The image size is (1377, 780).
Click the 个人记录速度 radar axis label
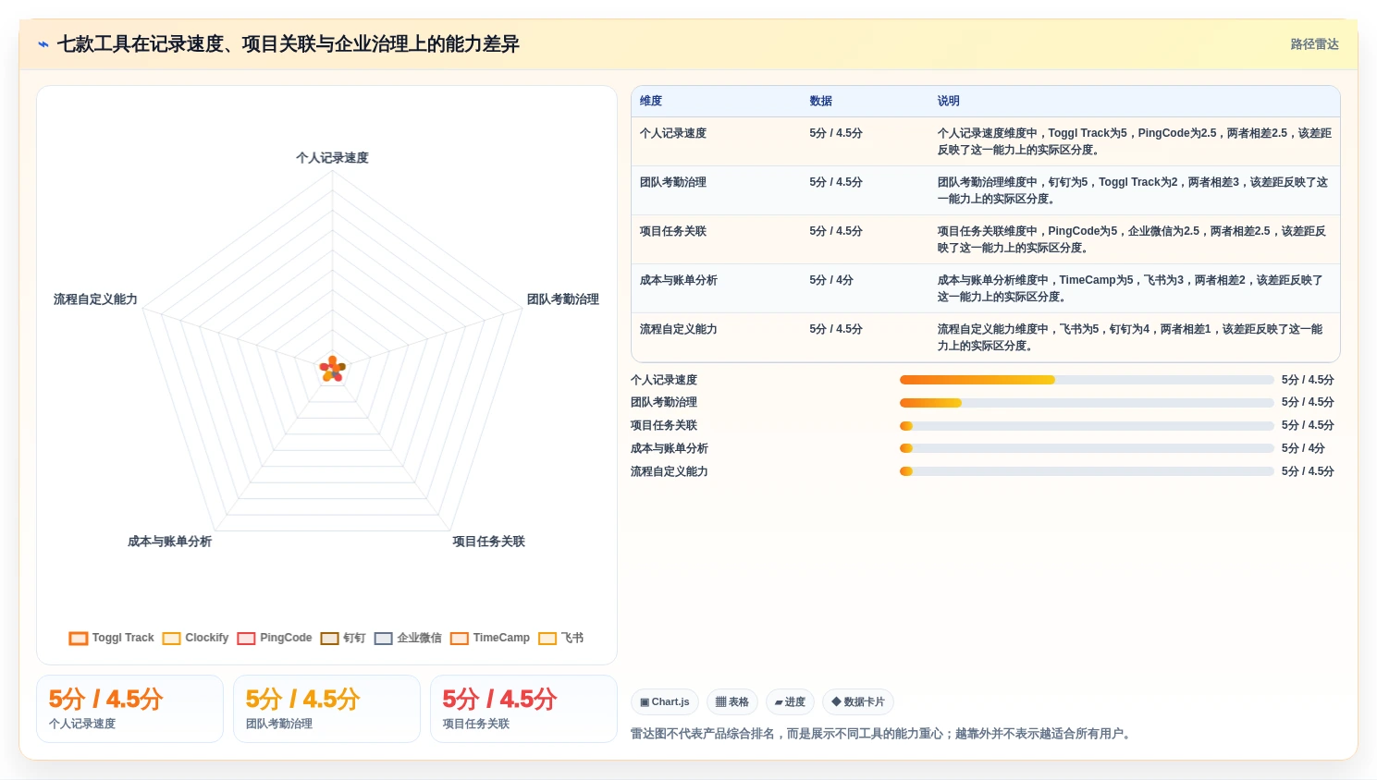click(x=332, y=158)
